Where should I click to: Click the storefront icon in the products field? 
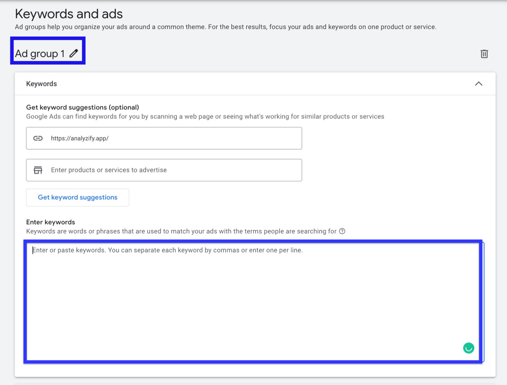[x=38, y=170]
